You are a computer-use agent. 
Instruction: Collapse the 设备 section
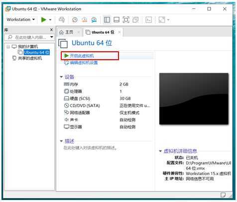pyautogui.click(x=61, y=77)
